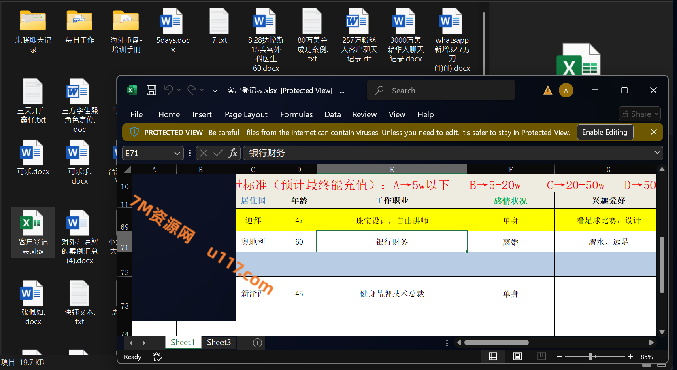Click the Redo arrow icon
The width and height of the screenshot is (677, 370).
click(192, 90)
